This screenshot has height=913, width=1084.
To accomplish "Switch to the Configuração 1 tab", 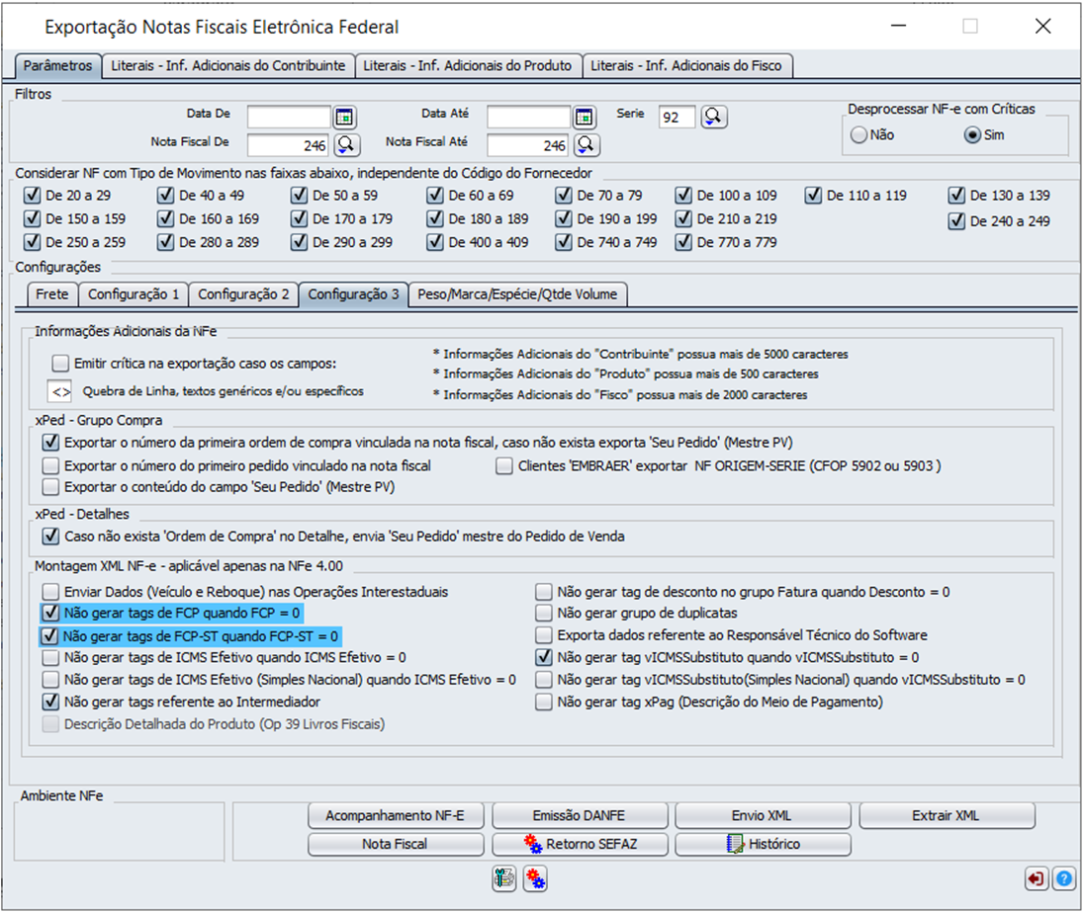I will click(x=134, y=294).
